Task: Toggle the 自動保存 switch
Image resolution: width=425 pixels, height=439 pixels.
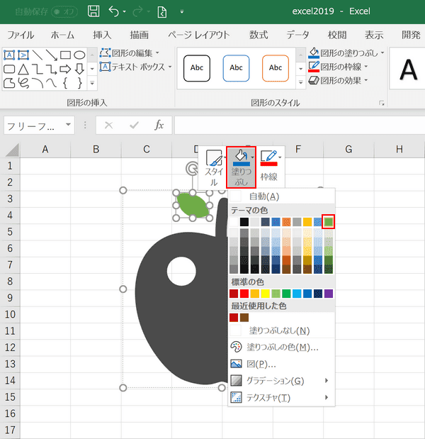Action: [x=64, y=12]
